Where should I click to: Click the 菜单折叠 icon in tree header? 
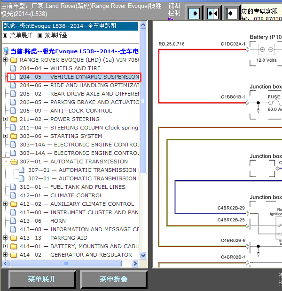pos(39,35)
